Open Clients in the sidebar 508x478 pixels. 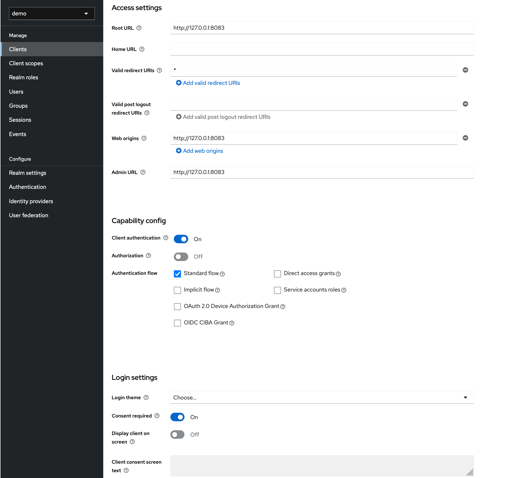click(x=52, y=49)
